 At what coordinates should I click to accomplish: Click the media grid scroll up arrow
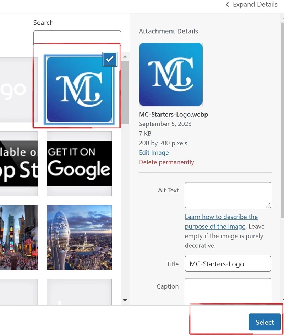coord(125,57)
